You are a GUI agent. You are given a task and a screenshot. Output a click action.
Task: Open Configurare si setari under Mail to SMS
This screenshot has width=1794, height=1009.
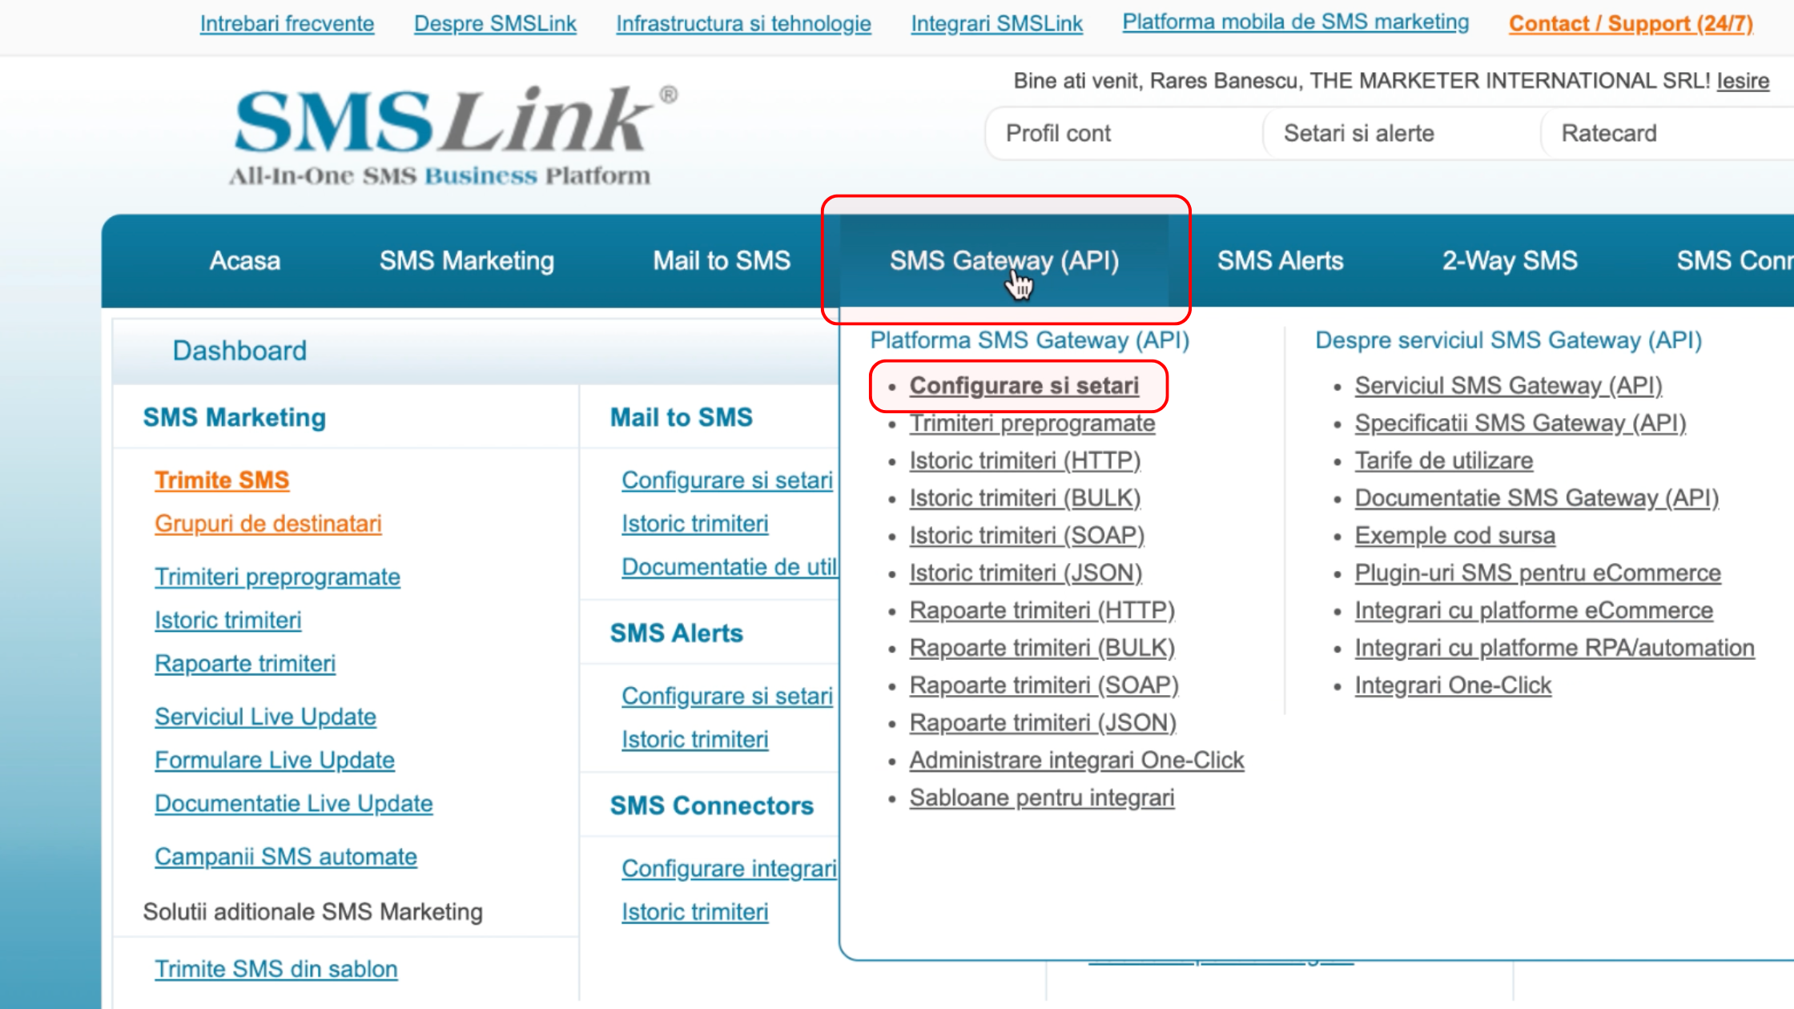(x=727, y=480)
